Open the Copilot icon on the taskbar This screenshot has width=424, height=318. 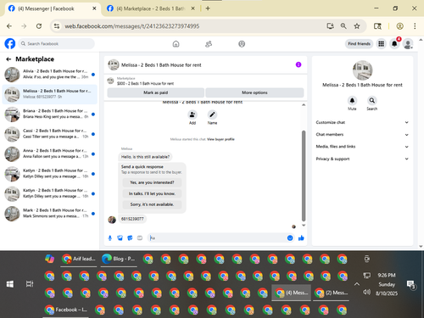tap(49, 259)
